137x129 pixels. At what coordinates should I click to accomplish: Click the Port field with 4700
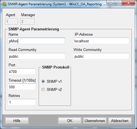click(22, 71)
